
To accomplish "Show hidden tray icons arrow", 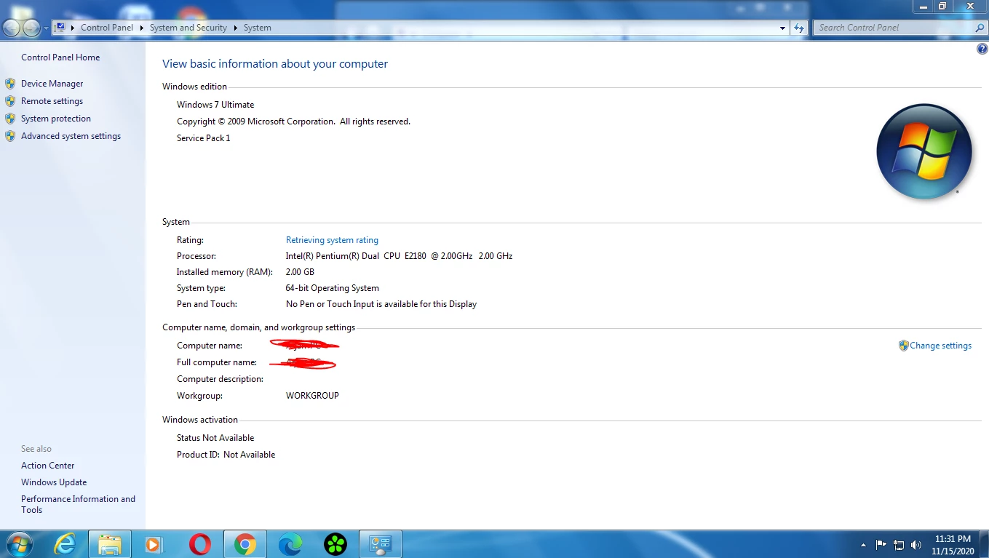I will [x=864, y=545].
